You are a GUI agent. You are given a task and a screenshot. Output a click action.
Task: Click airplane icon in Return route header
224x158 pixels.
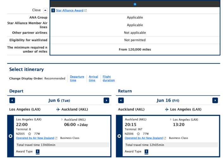click(x=167, y=109)
